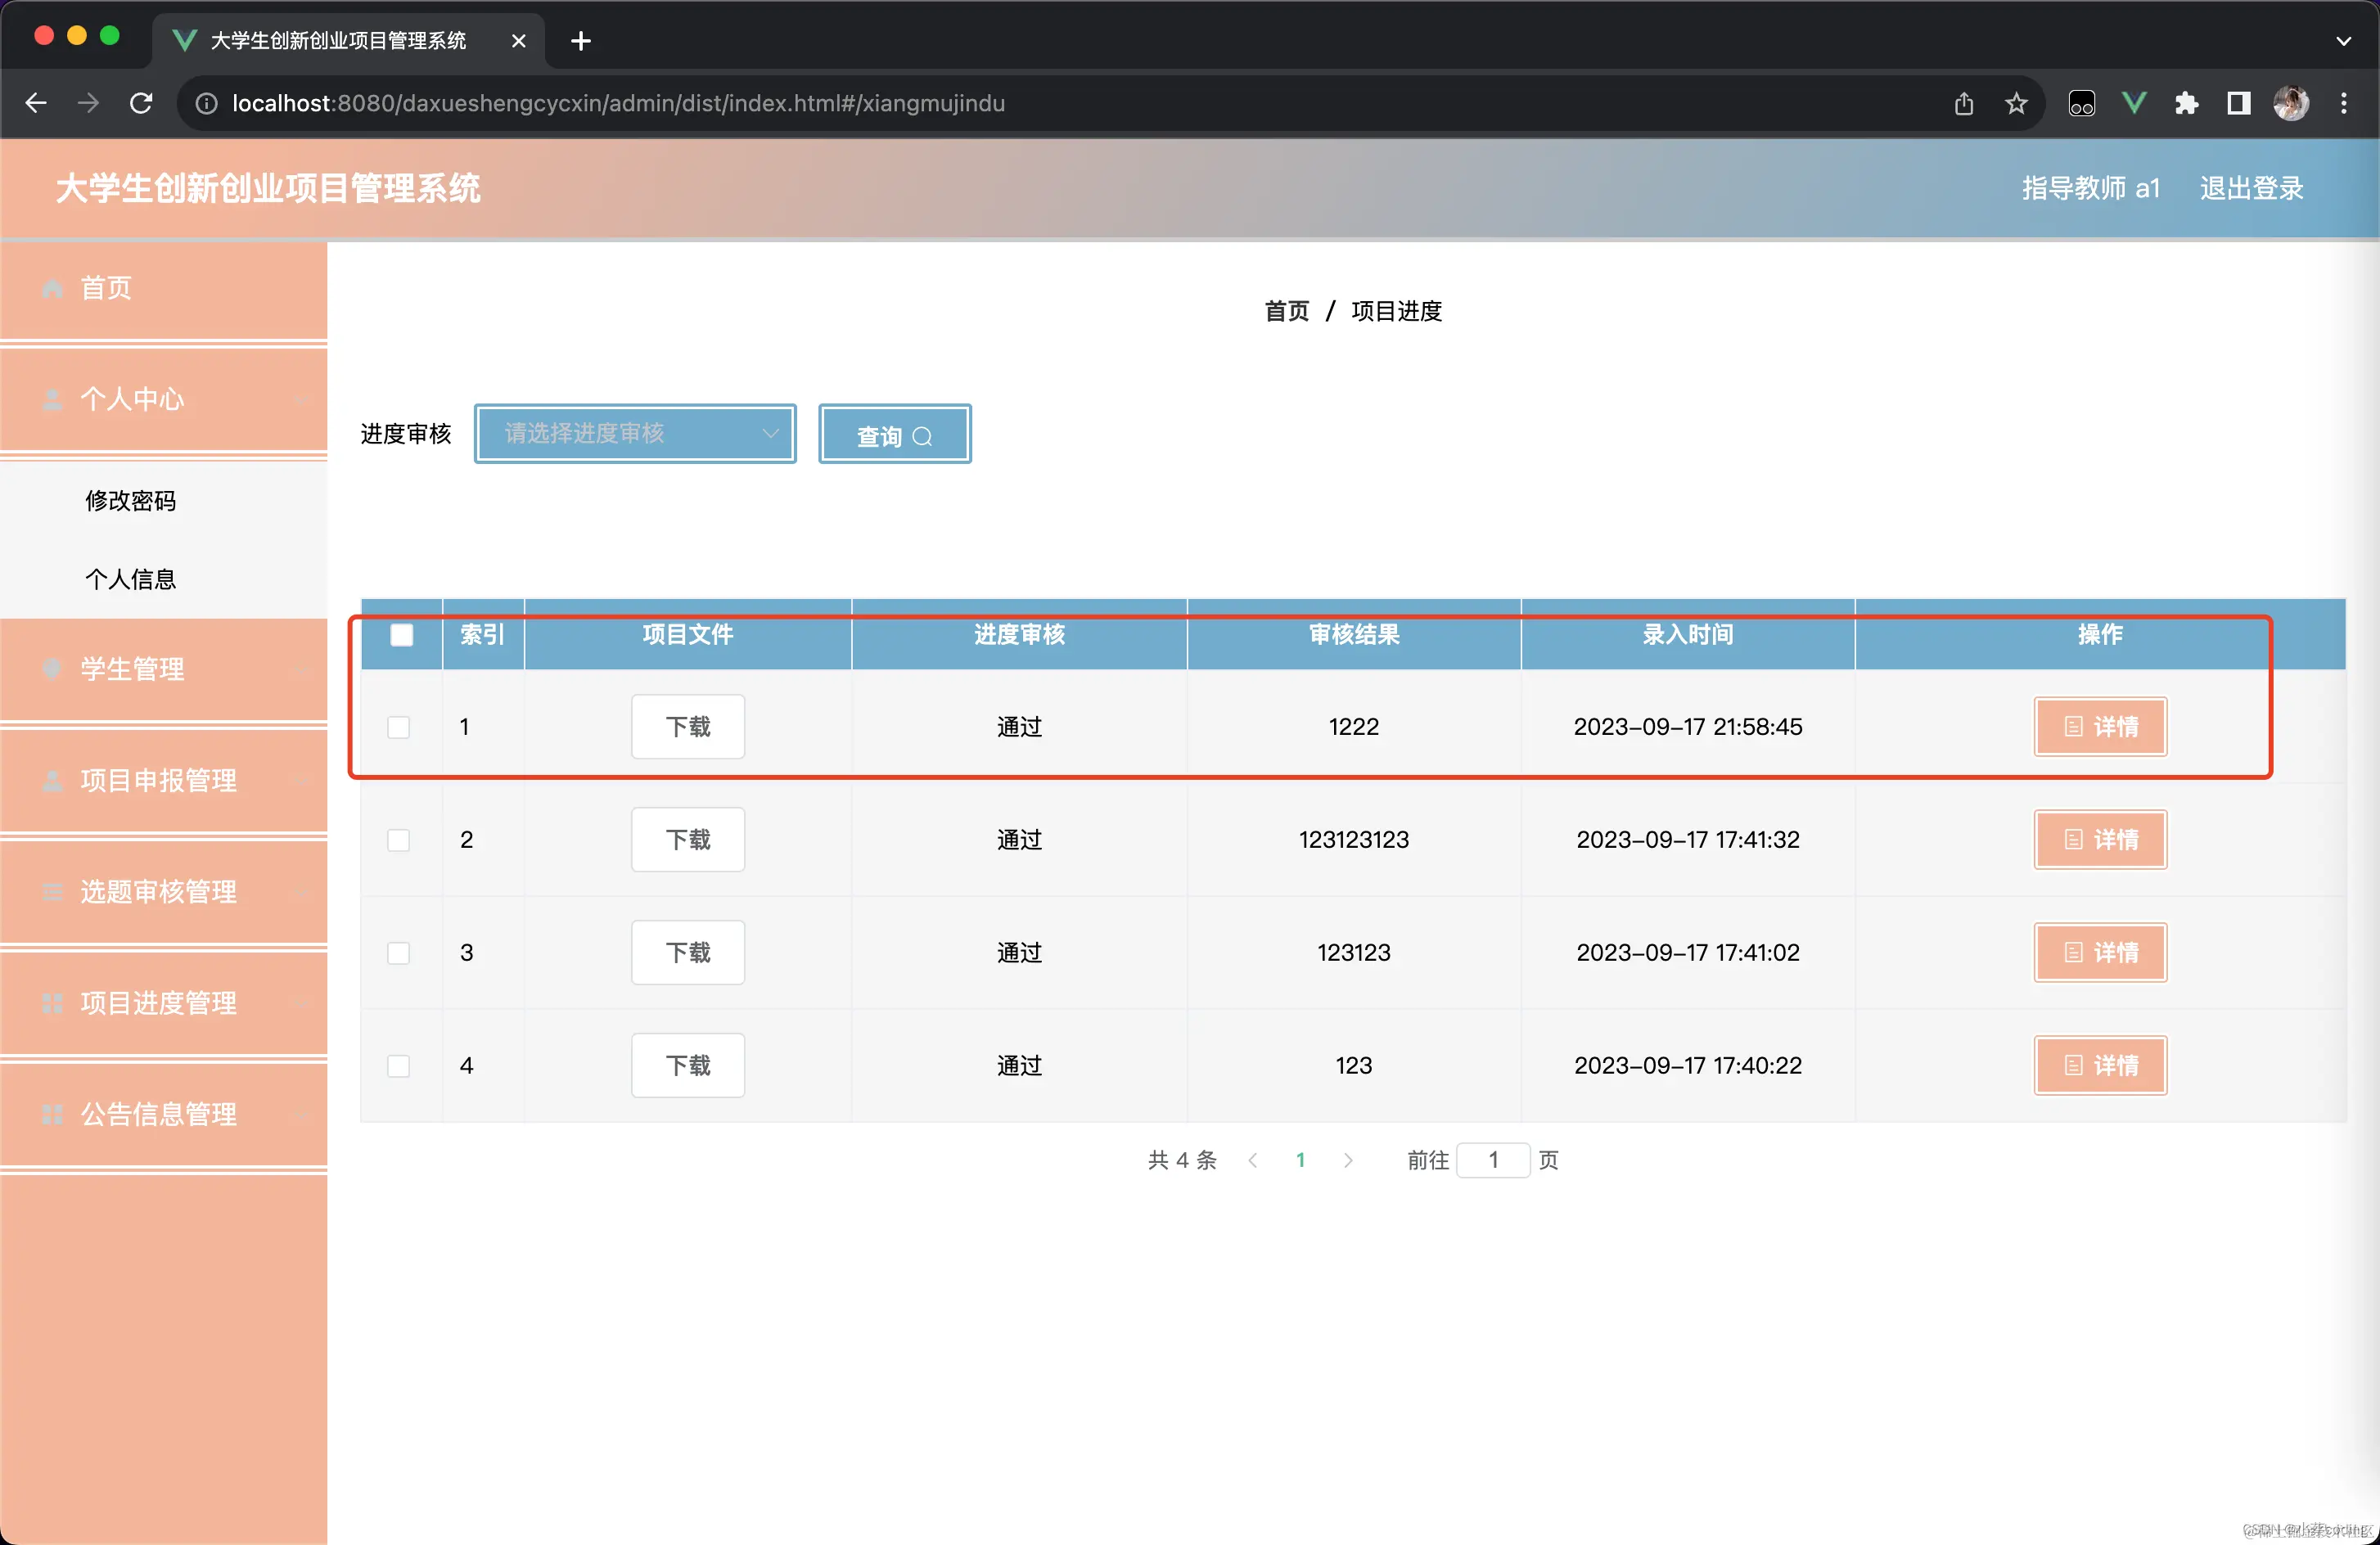Check the select-all header checkbox
The image size is (2380, 1545).
(401, 634)
